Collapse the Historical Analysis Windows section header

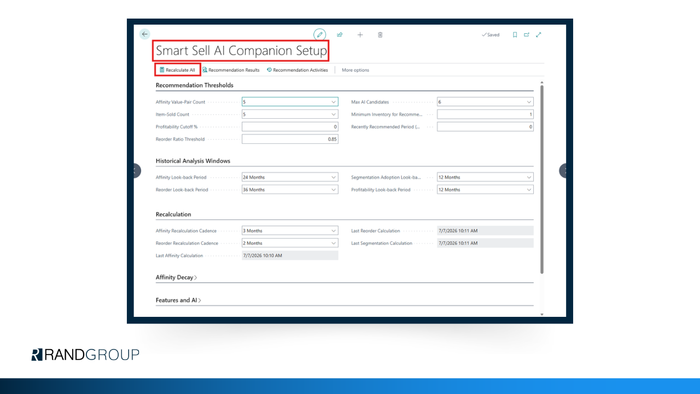click(193, 161)
